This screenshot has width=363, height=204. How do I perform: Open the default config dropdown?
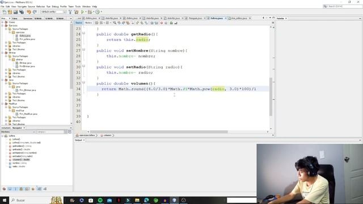pyautogui.click(x=53, y=12)
